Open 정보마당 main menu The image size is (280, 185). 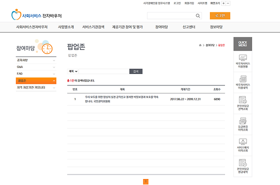(216, 27)
